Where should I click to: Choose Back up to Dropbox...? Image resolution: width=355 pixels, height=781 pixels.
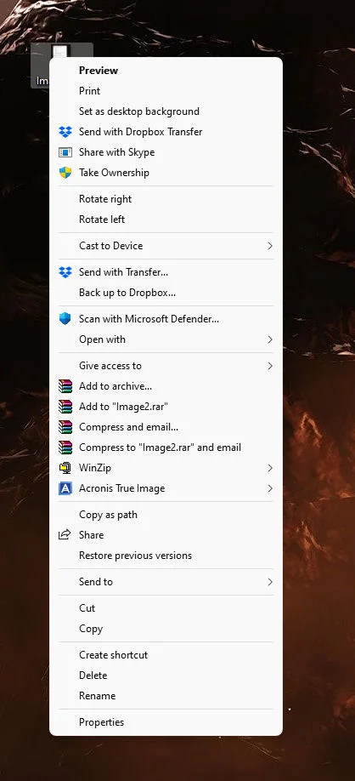pos(166,293)
